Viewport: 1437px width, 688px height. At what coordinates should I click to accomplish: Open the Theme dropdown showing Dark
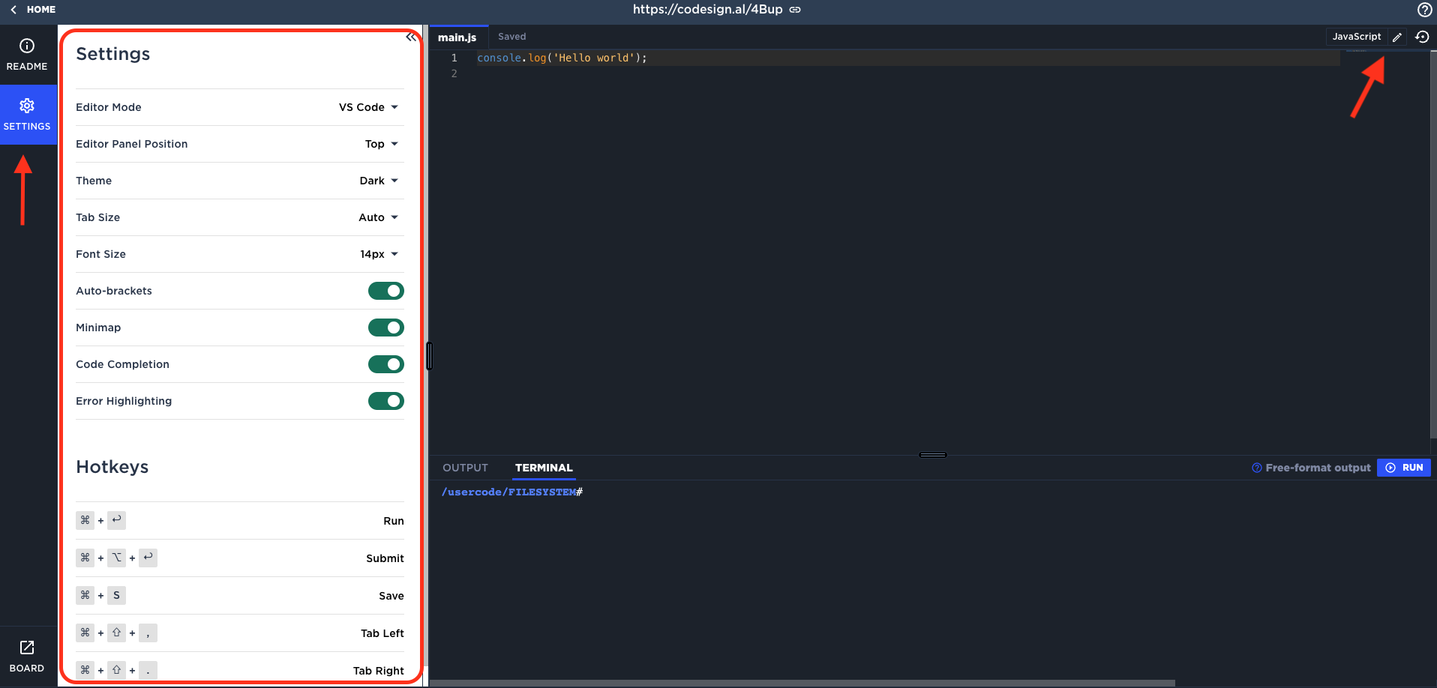tap(379, 181)
